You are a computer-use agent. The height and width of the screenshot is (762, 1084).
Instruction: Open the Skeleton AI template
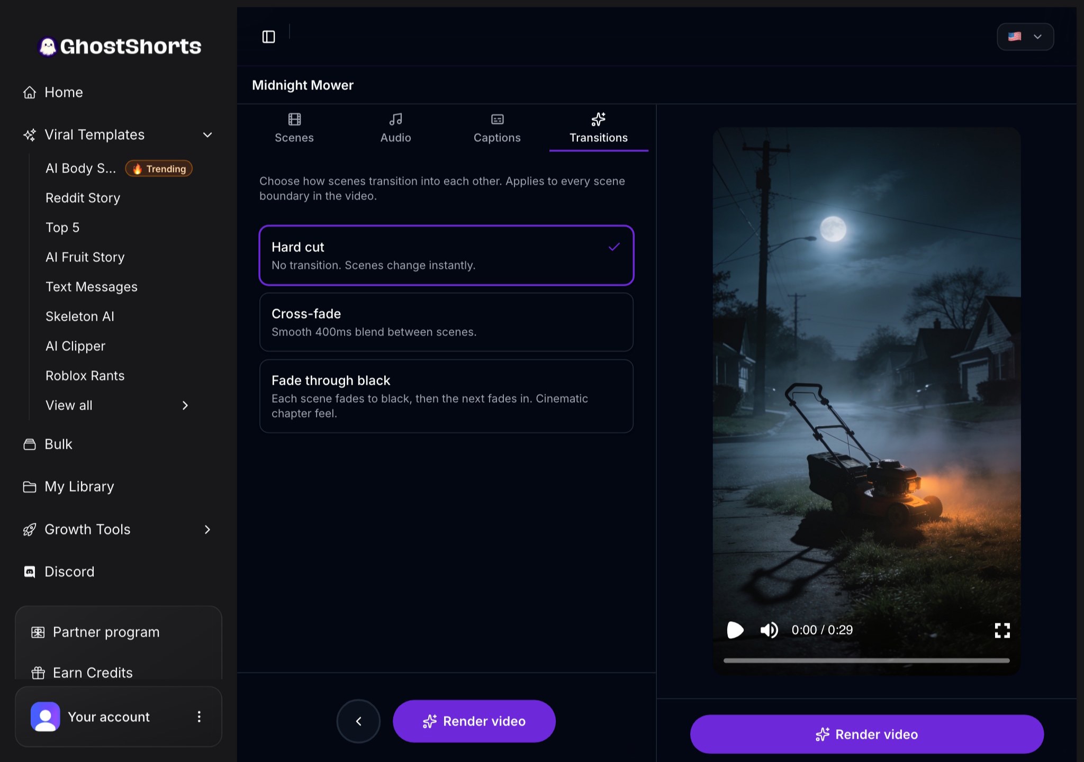click(80, 316)
